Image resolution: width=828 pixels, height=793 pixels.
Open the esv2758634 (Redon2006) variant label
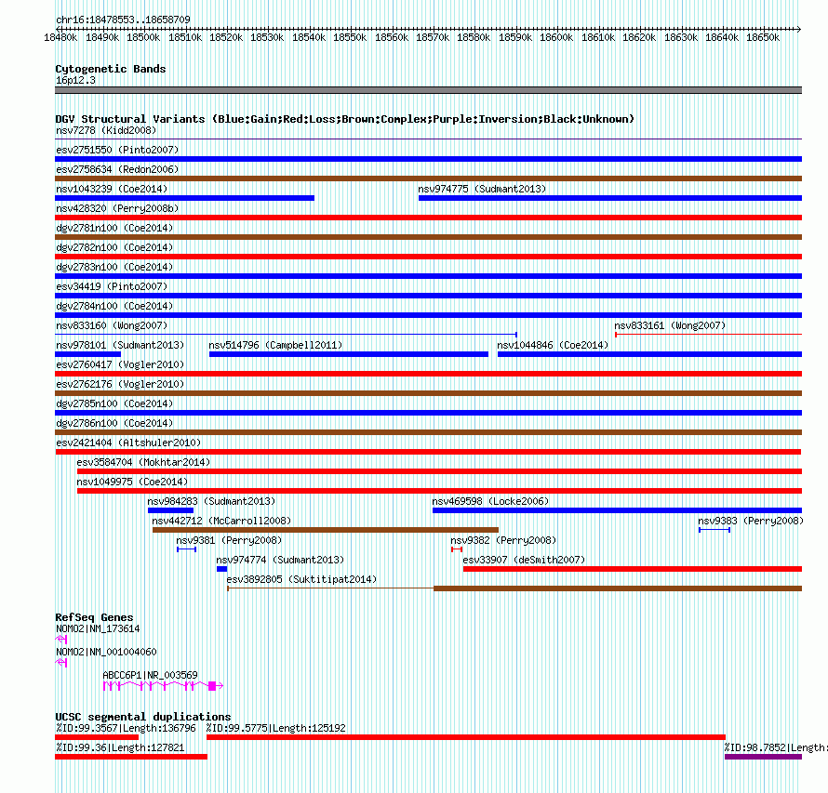point(117,169)
